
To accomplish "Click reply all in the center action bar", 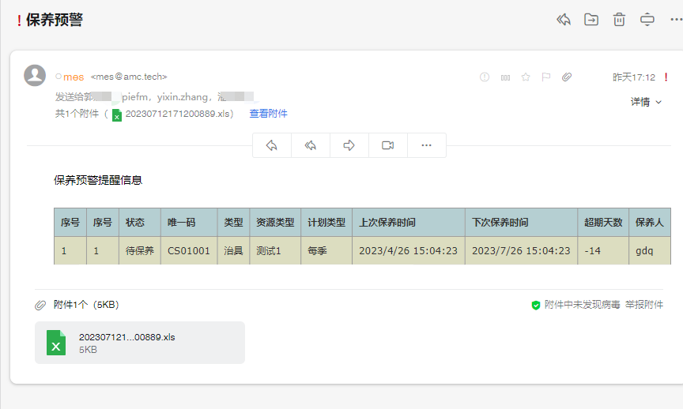I will click(311, 145).
